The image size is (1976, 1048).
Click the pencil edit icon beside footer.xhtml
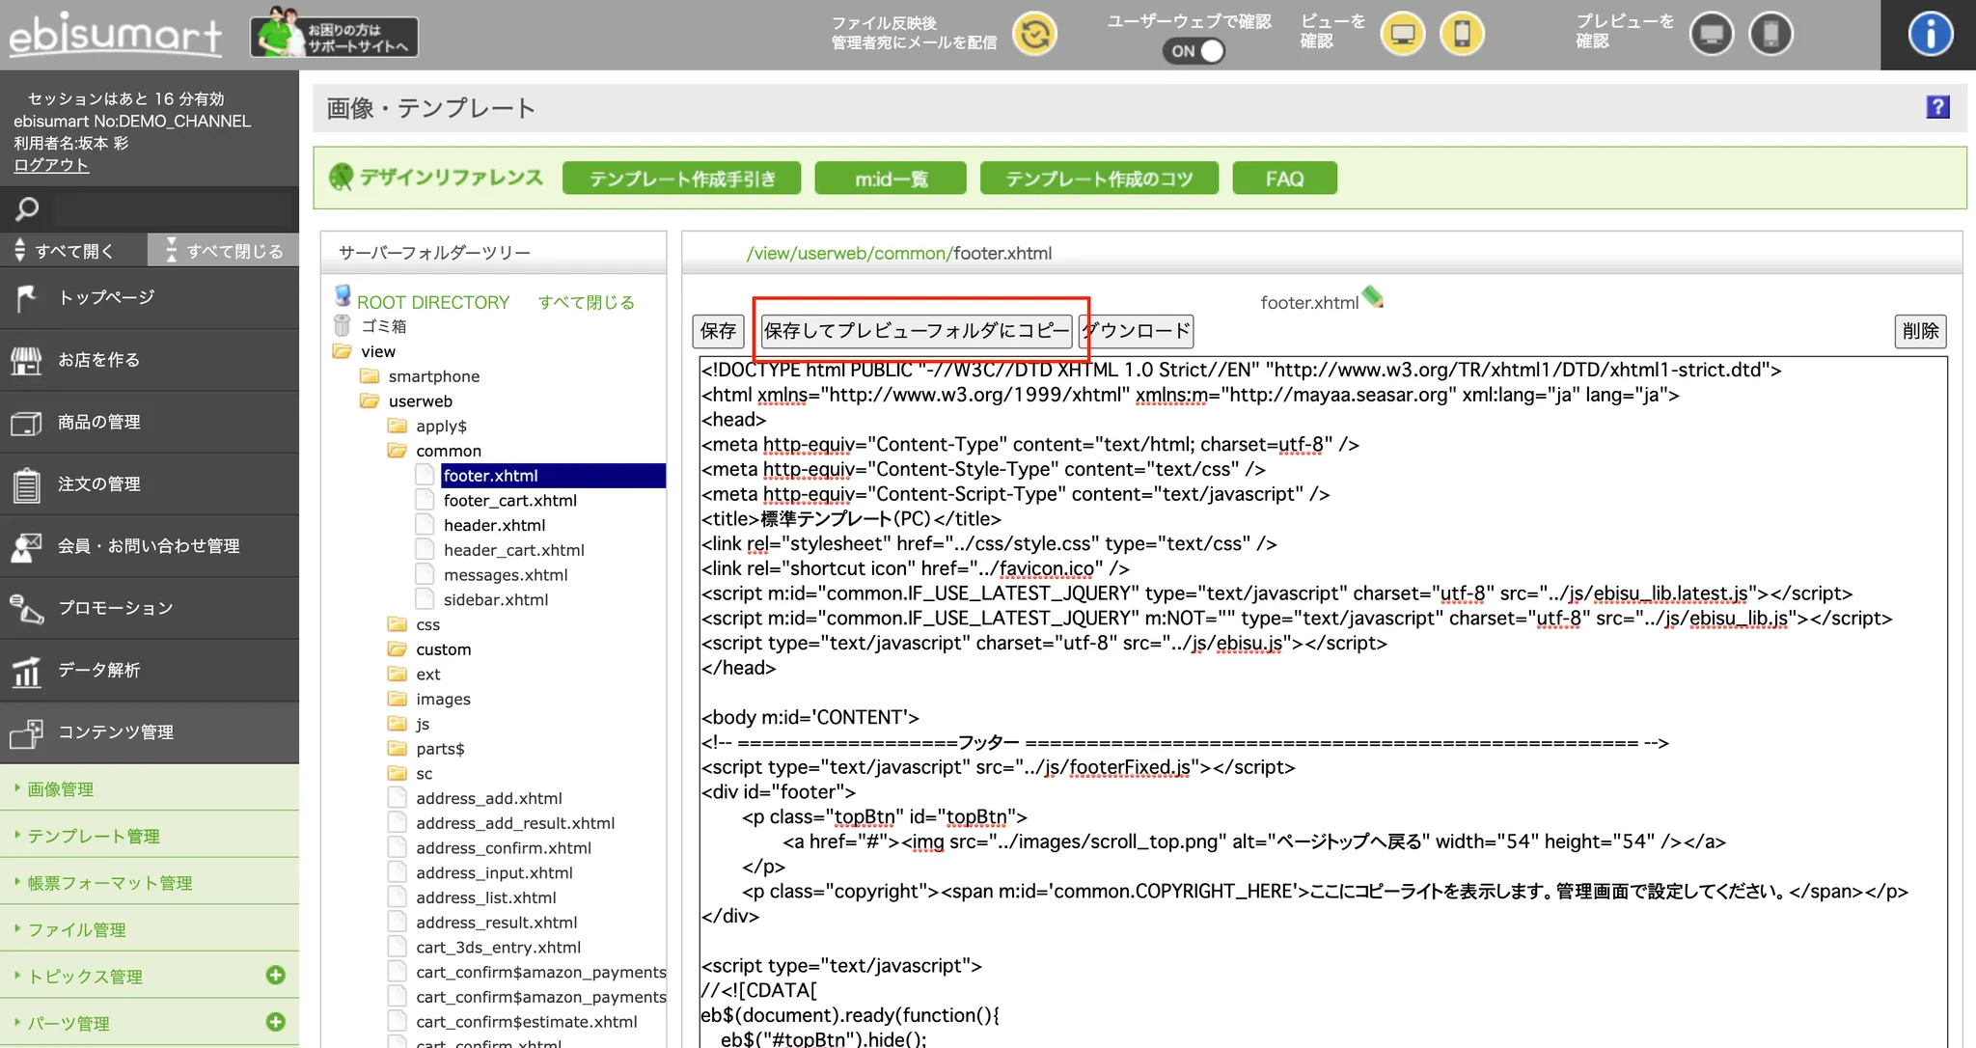tap(1373, 298)
